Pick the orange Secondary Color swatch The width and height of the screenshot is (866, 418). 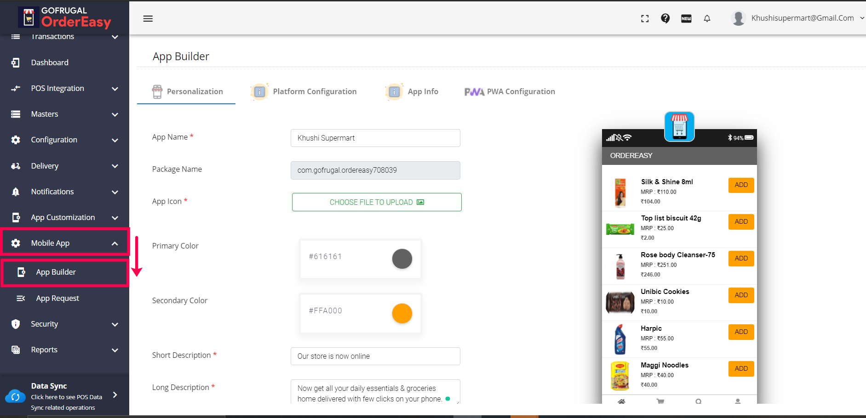[402, 313]
